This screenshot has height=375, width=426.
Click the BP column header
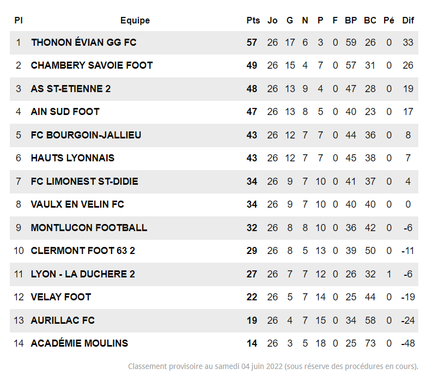[x=351, y=21]
